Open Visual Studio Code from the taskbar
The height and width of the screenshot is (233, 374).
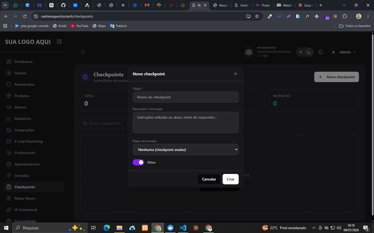pos(183,228)
